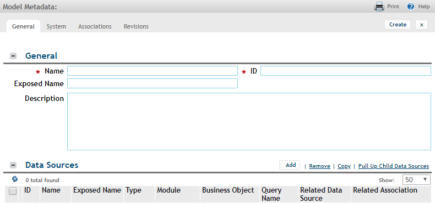Image resolution: width=435 pixels, height=203 pixels.
Task: Click the Print text link
Action: [x=393, y=7]
